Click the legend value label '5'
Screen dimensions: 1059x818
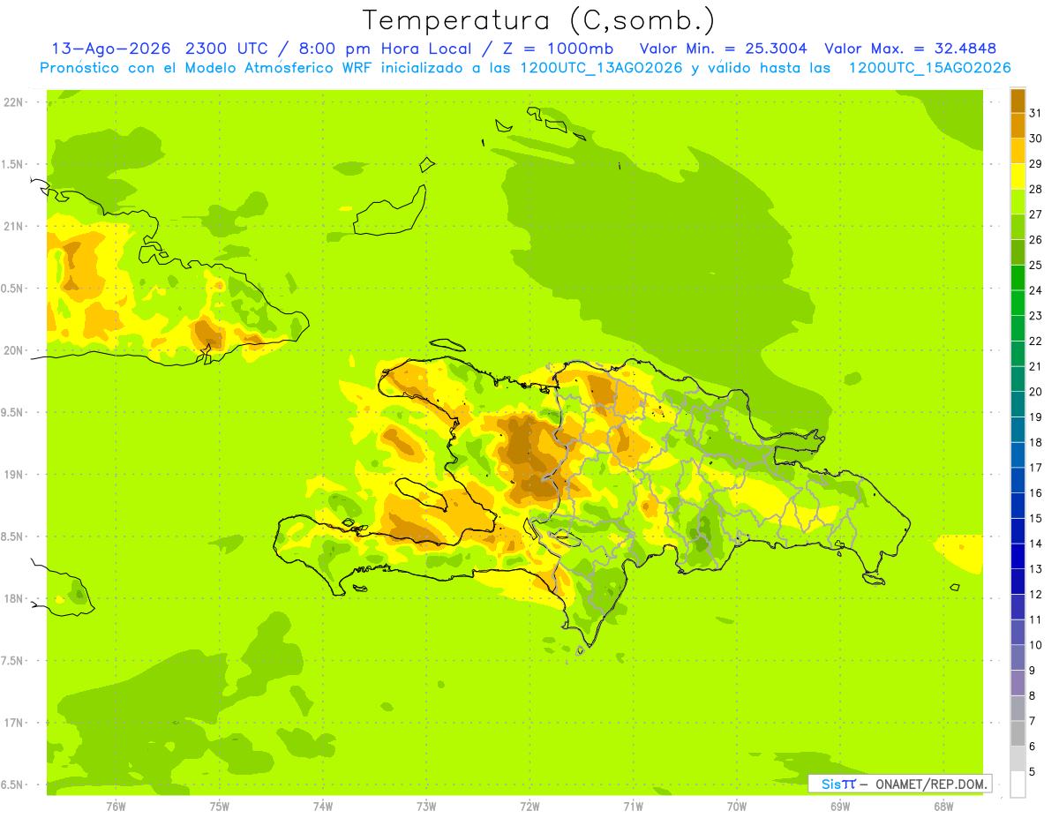pos(1033,771)
